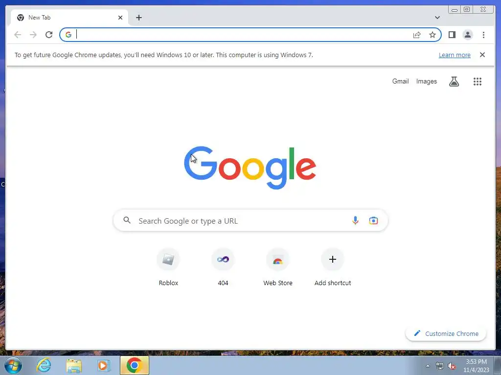The height and width of the screenshot is (375, 501).
Task: Click the Google G icon in address bar
Action: (68, 35)
